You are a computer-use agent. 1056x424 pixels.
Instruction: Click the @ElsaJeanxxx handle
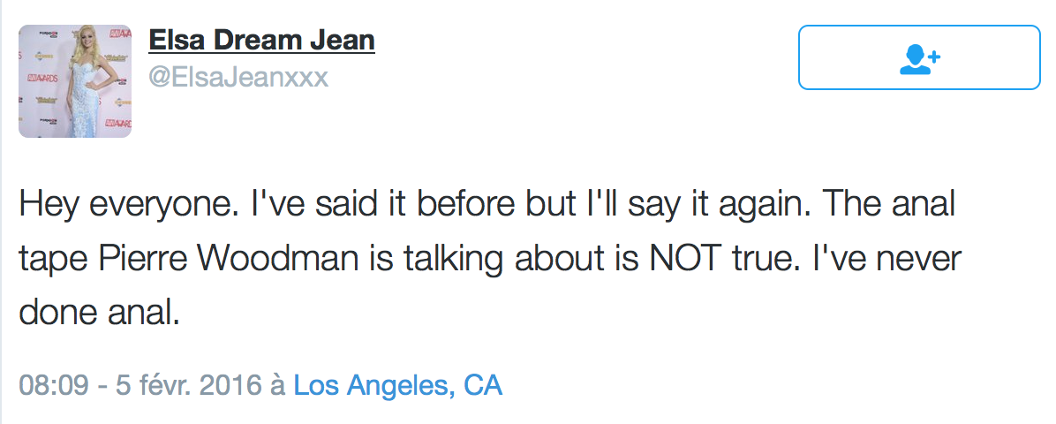pos(238,78)
